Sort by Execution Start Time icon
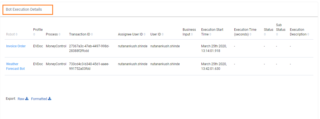Screen dimensions: 320x119 click(x=210, y=35)
